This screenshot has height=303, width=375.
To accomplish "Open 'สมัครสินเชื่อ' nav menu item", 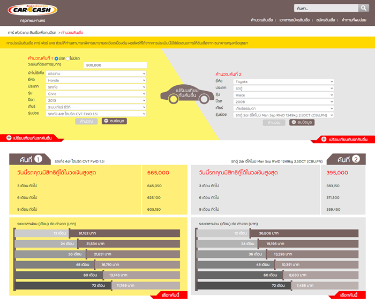I will tap(326, 20).
